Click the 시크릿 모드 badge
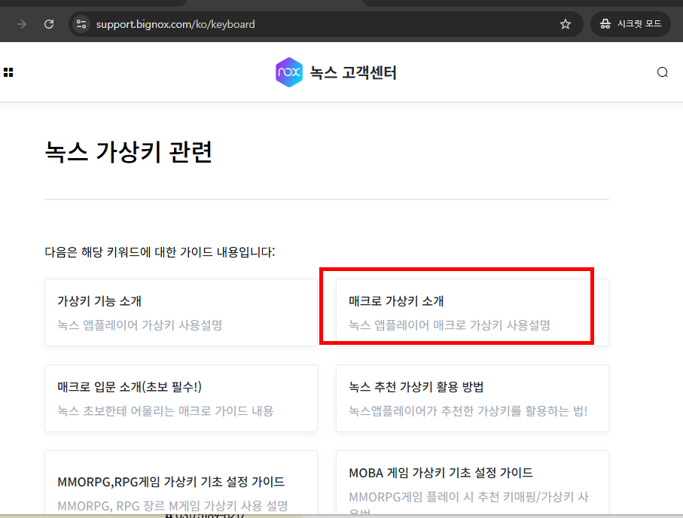This screenshot has width=683, height=518. (630, 23)
